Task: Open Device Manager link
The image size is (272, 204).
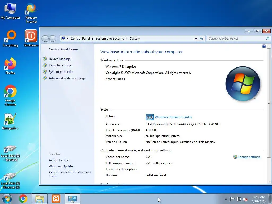Action: click(x=60, y=59)
